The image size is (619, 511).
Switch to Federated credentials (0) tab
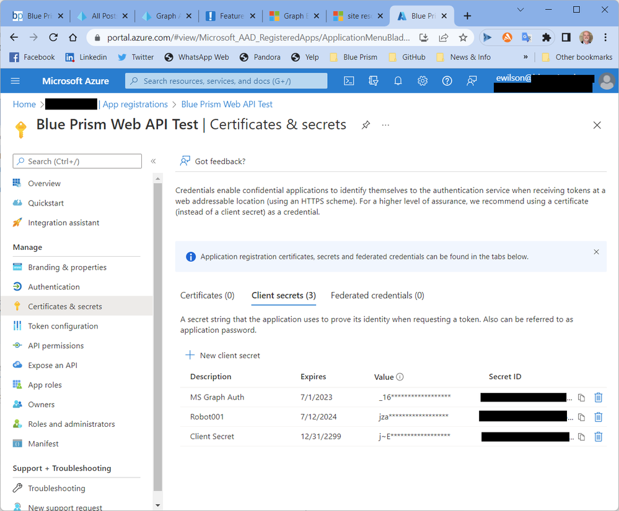[x=377, y=296]
